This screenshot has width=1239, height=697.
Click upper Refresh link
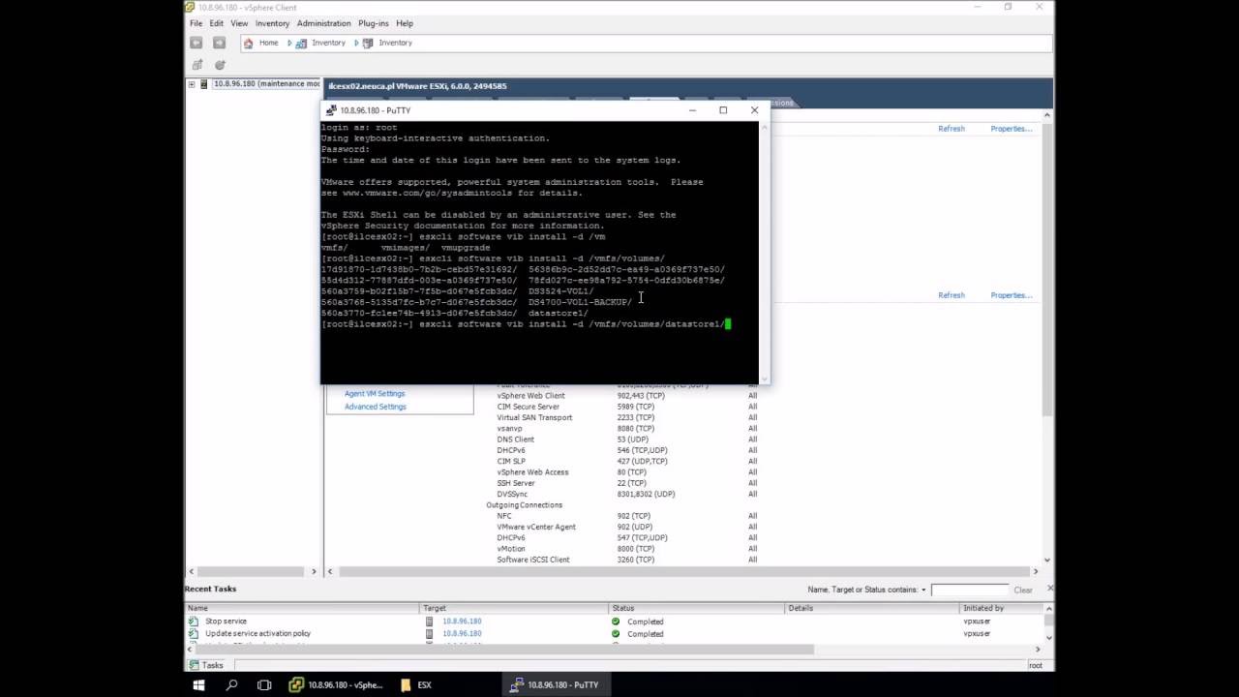tap(952, 129)
